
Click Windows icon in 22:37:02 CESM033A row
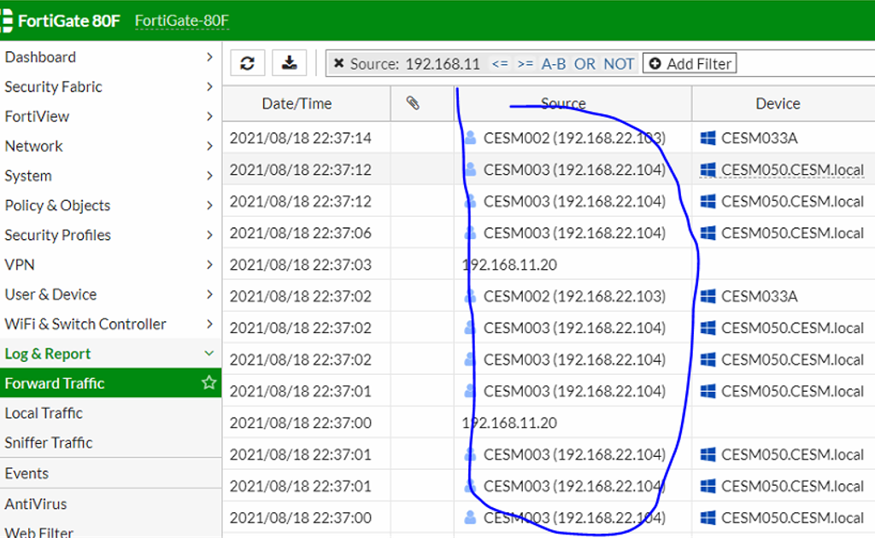tap(708, 296)
